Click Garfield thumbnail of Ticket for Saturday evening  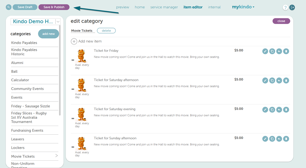(x=81, y=114)
